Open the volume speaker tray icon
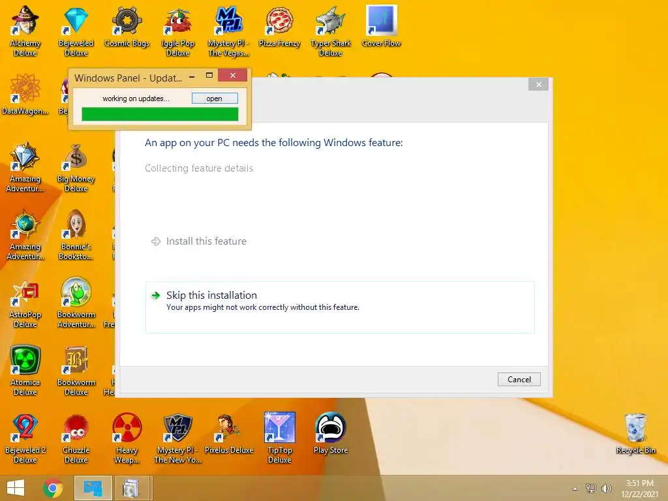668x501 pixels. [607, 488]
